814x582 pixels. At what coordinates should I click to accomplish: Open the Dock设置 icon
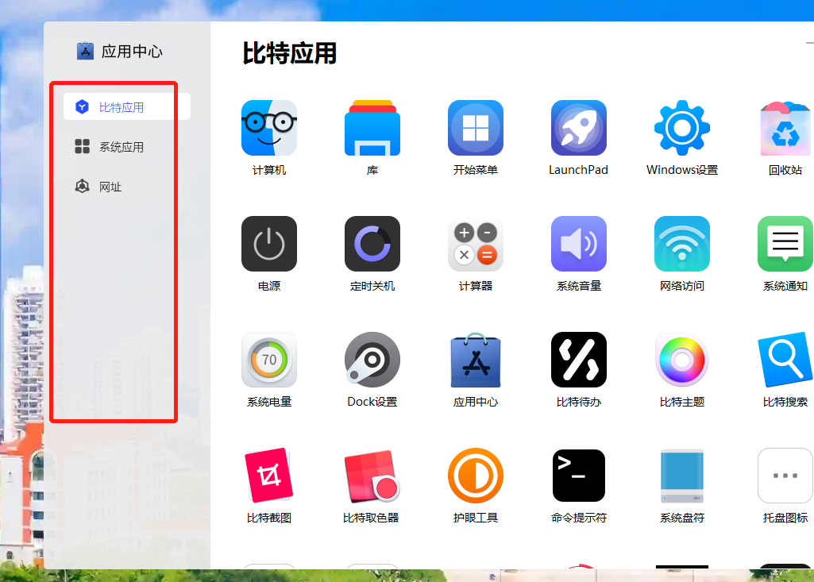click(372, 360)
